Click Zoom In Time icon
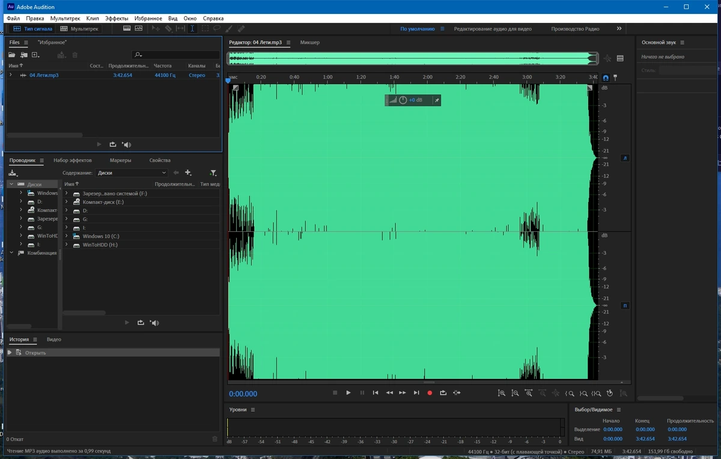Screen dimensions: 721x459 point(529,394)
